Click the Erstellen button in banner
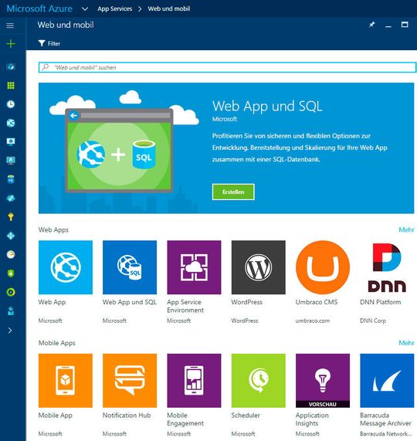 [233, 192]
